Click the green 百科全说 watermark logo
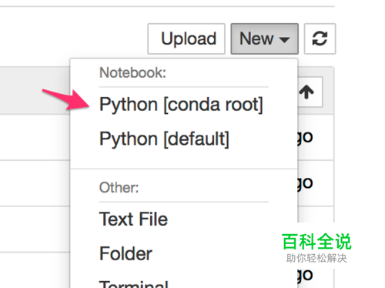This screenshot has width=385, height=288. pos(316,242)
